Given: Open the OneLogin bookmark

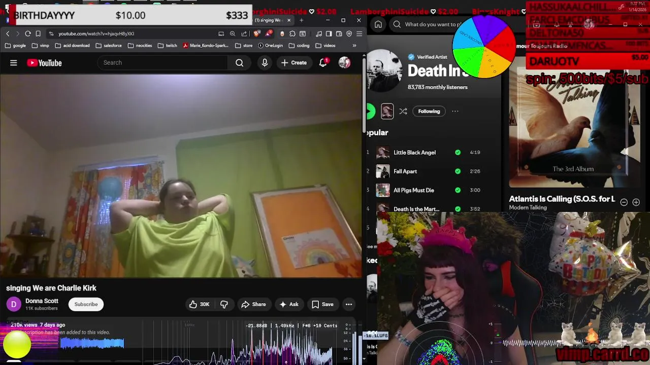Looking at the screenshot, I should [x=270, y=46].
